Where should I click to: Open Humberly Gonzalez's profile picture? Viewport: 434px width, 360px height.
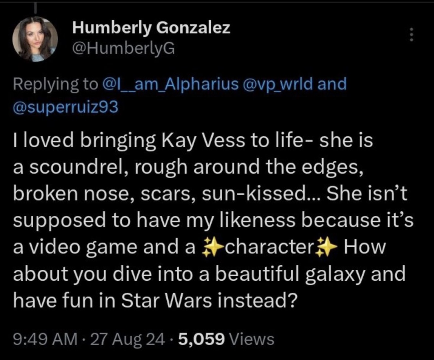(35, 39)
